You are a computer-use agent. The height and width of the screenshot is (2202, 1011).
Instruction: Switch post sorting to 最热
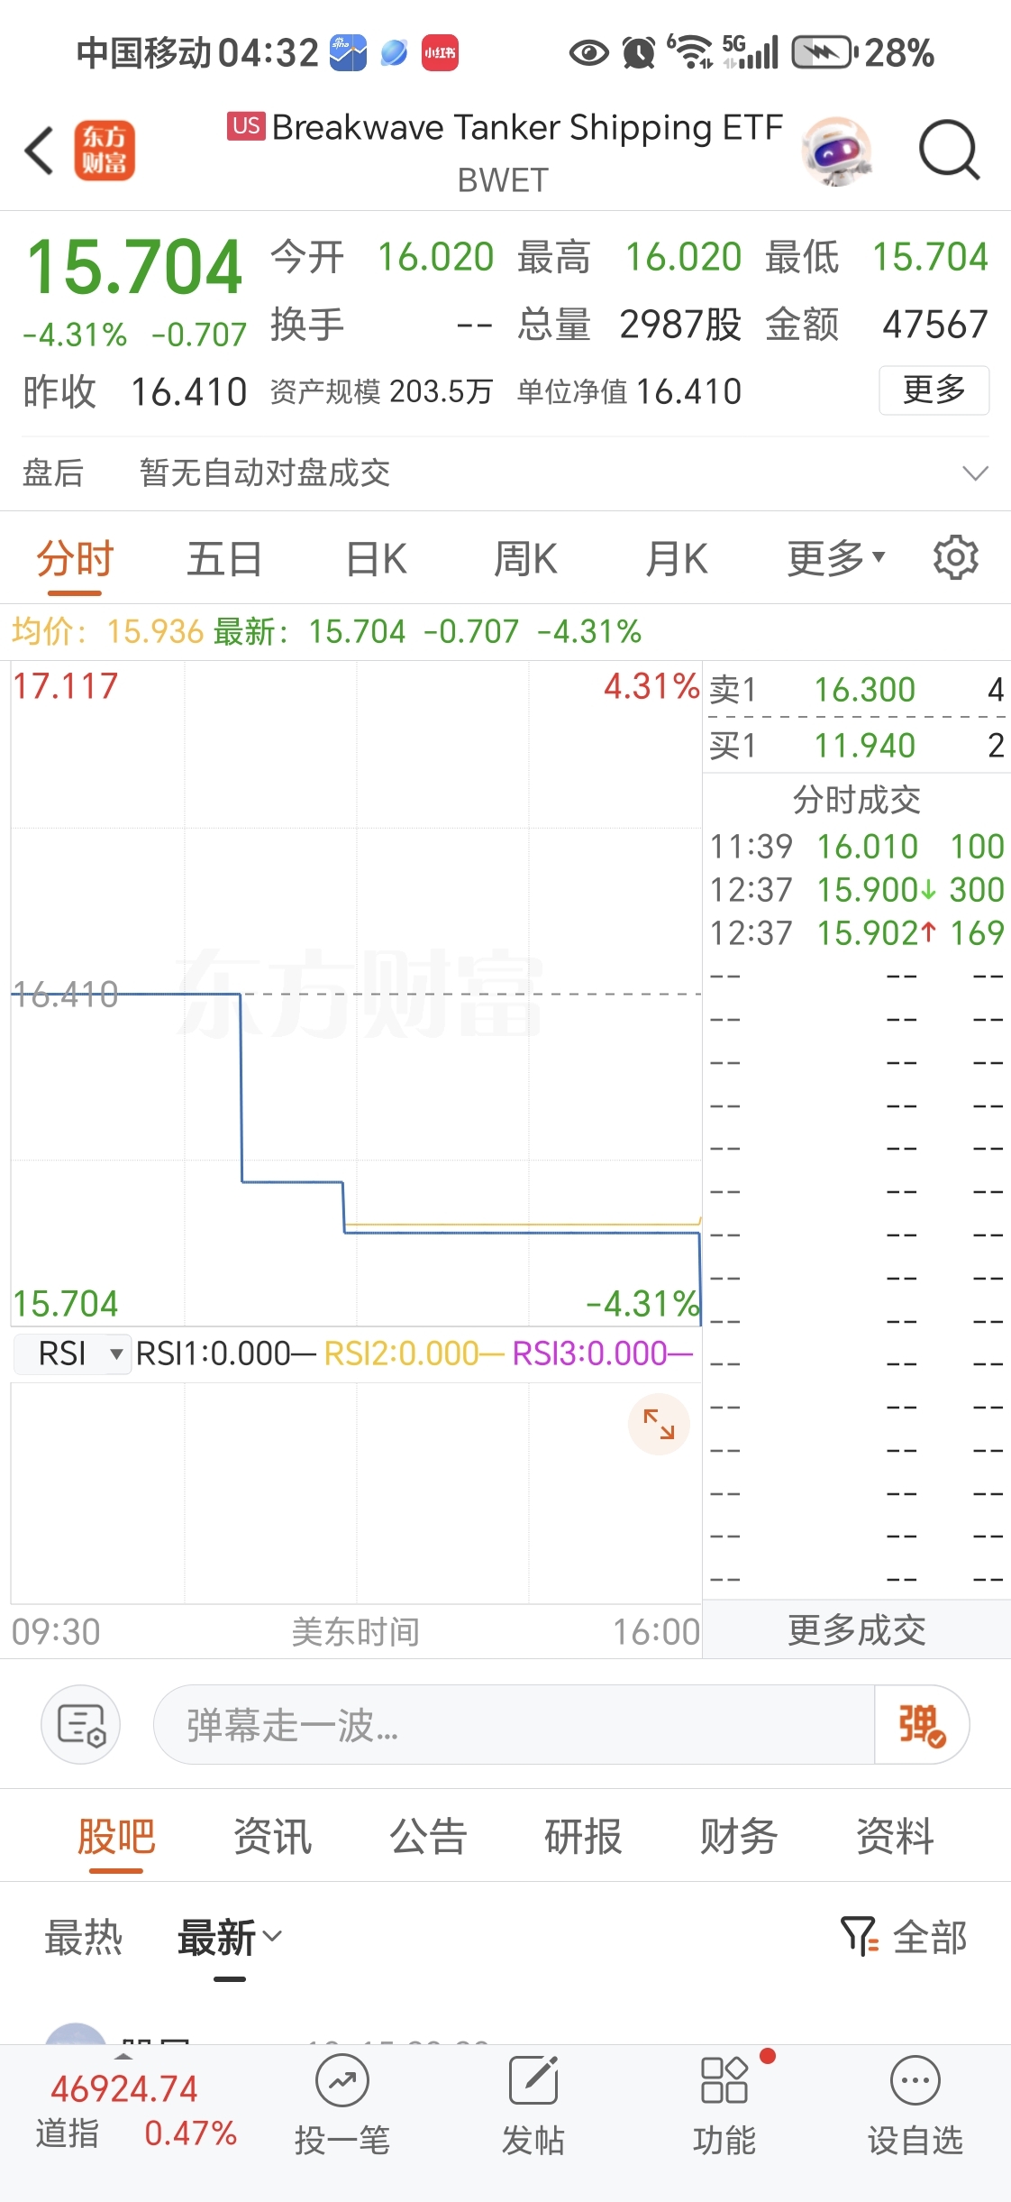pos(83,1937)
